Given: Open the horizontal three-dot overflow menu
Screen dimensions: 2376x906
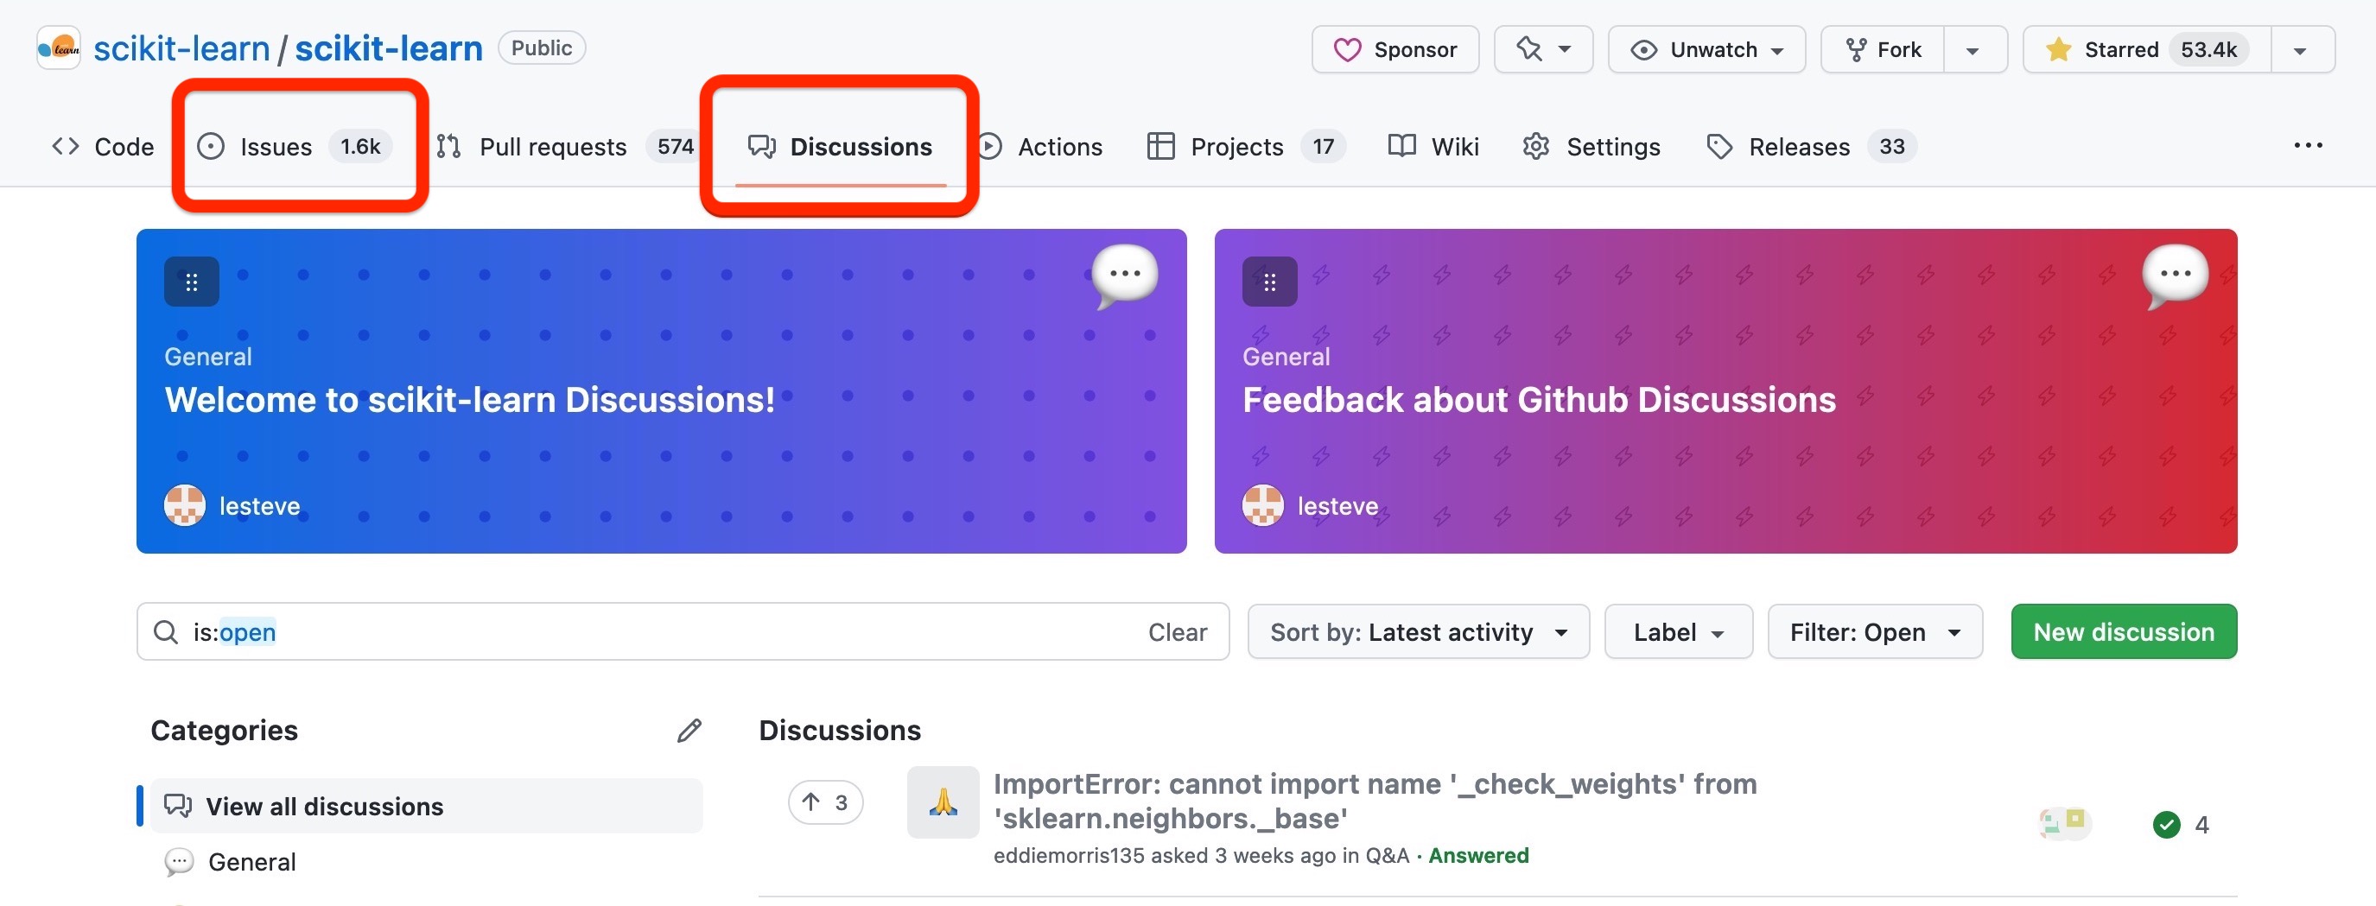Looking at the screenshot, I should click(x=2307, y=146).
